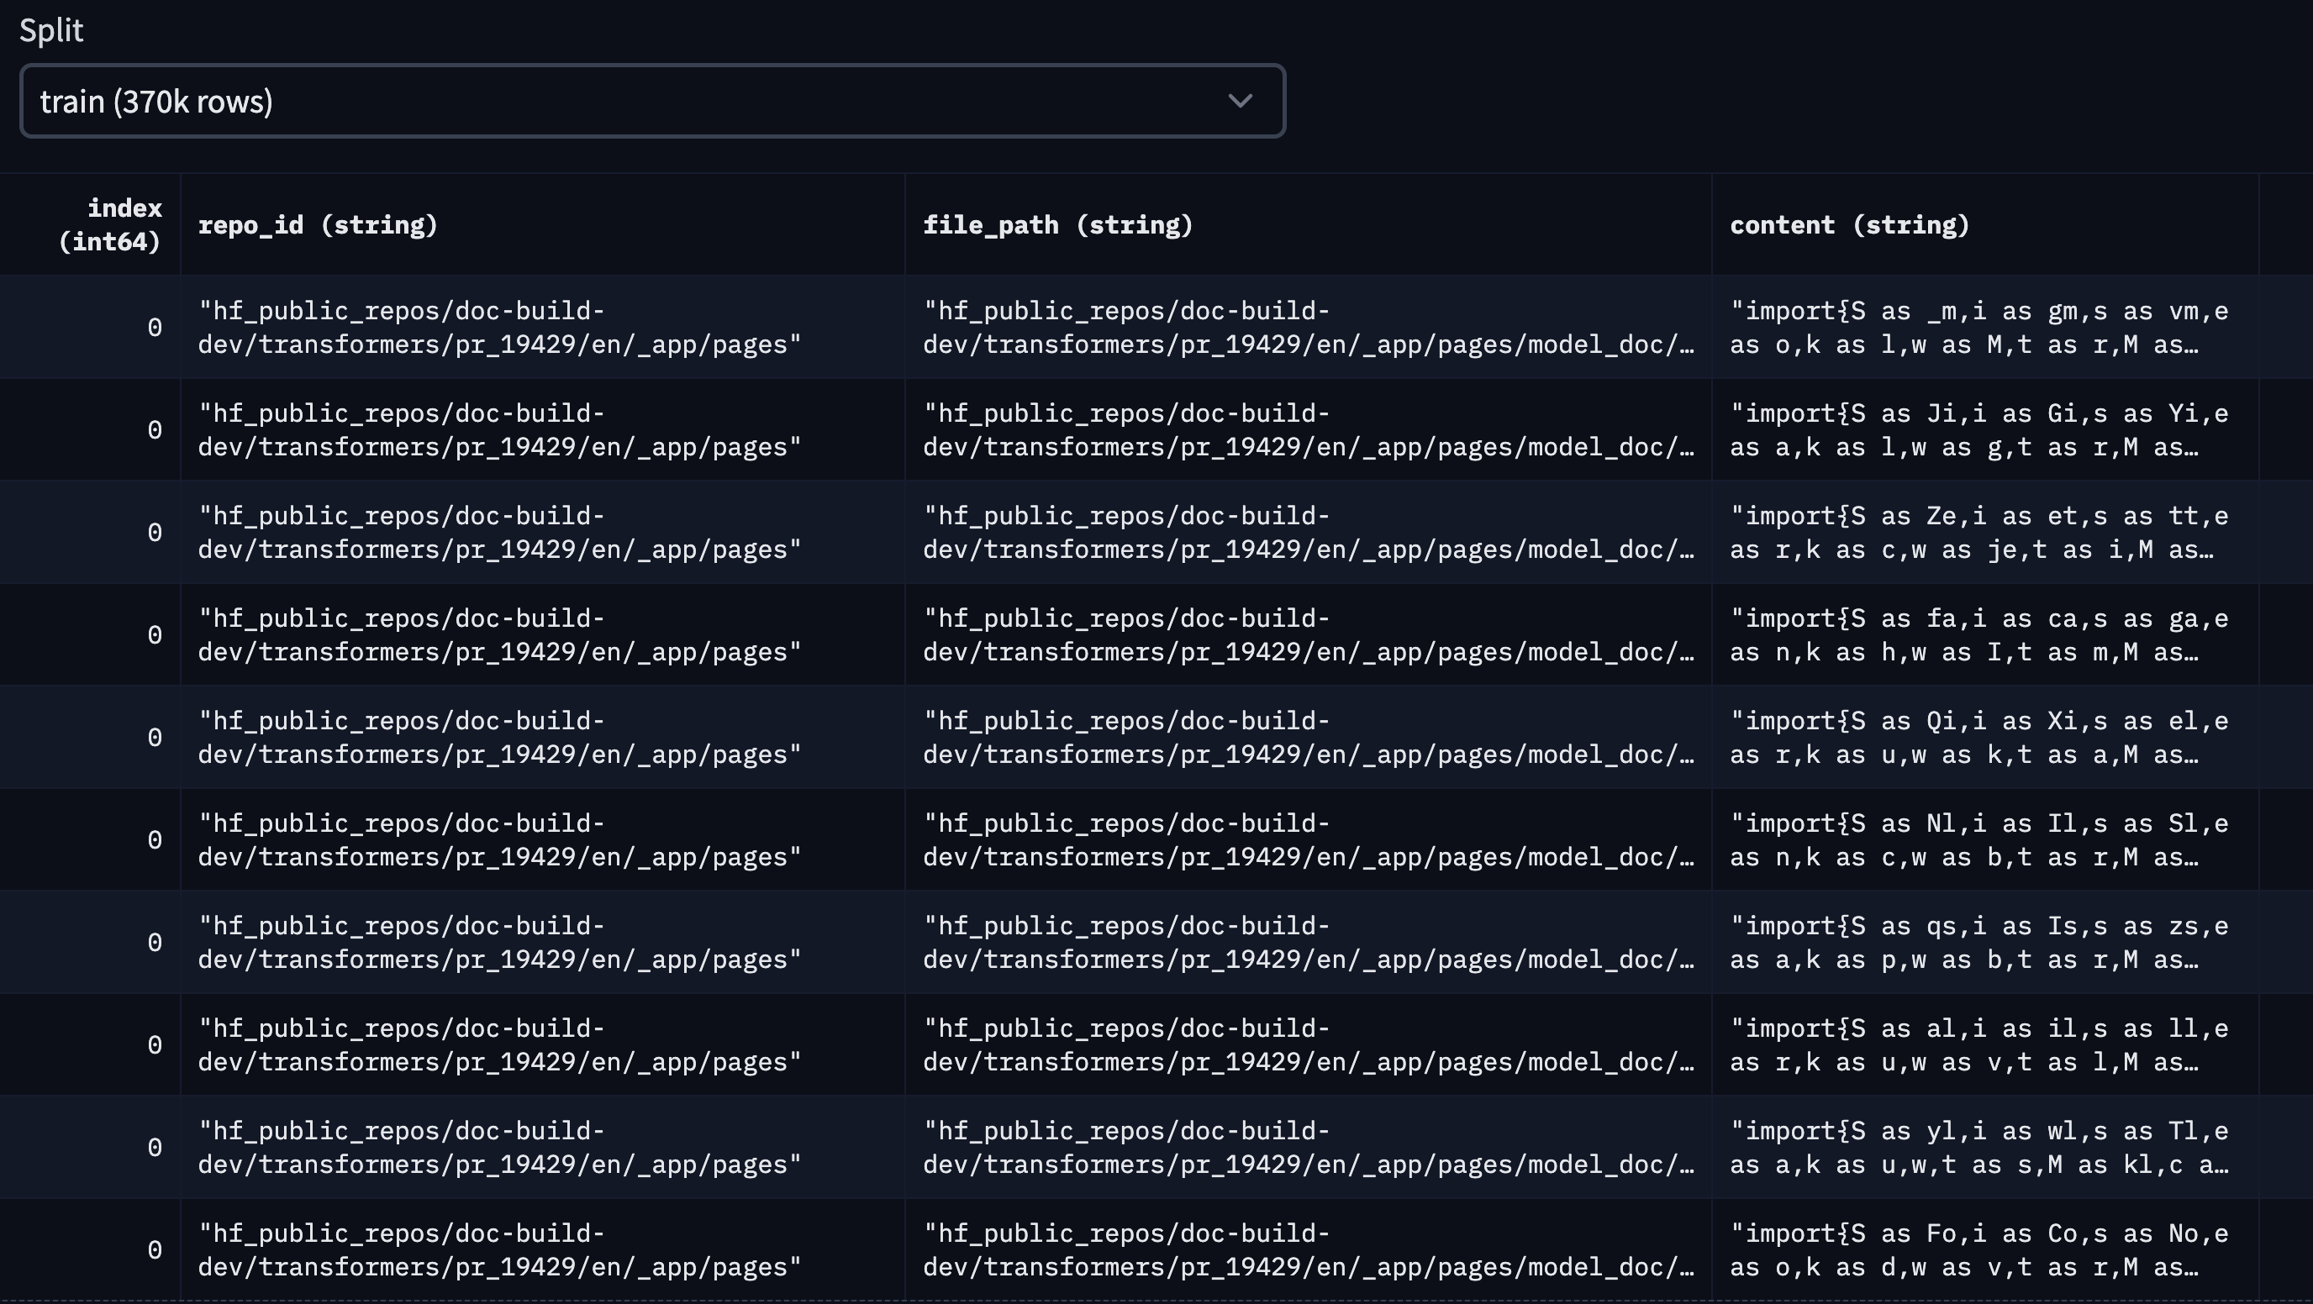2313x1304 pixels.
Task: Click the first row's repo_id cell
Action: tap(499, 328)
